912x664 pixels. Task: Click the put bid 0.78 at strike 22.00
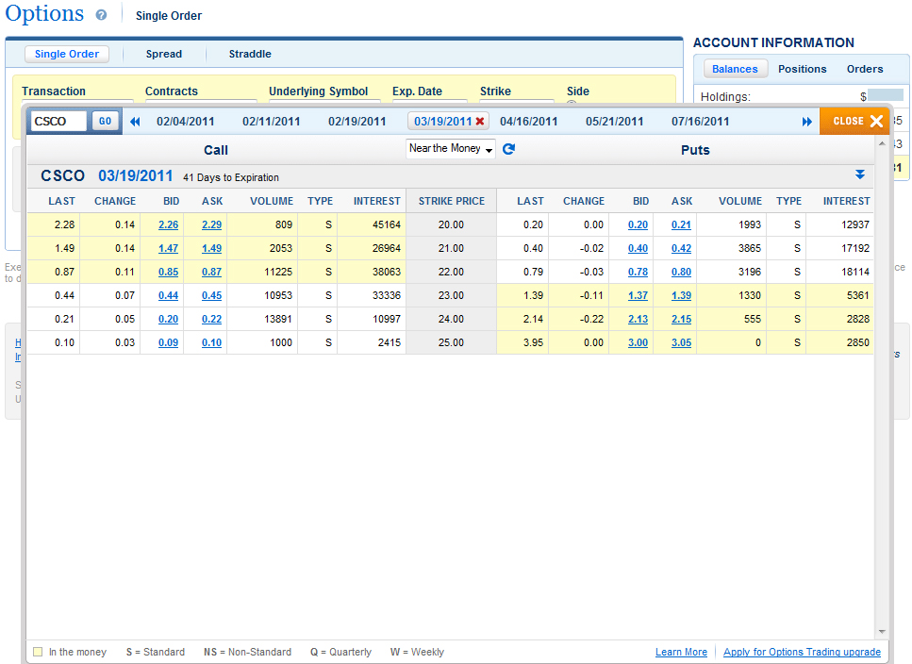(x=638, y=273)
